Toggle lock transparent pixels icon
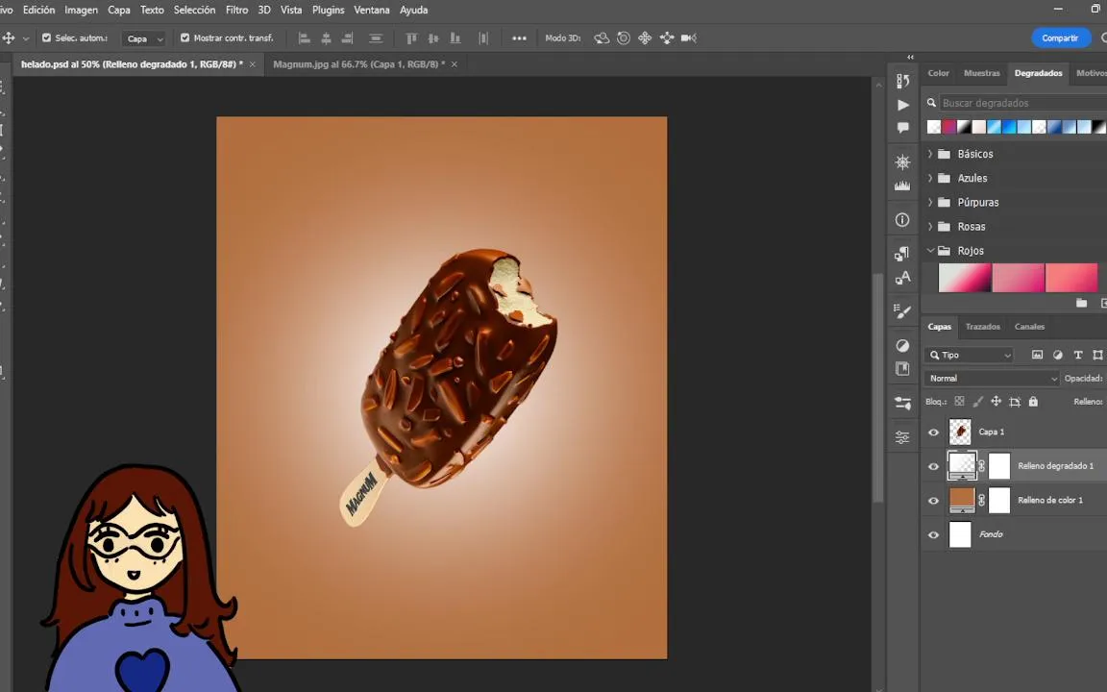Image resolution: width=1107 pixels, height=692 pixels. click(x=959, y=401)
